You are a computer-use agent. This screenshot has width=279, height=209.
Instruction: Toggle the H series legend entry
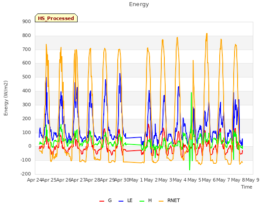[x=146, y=200]
